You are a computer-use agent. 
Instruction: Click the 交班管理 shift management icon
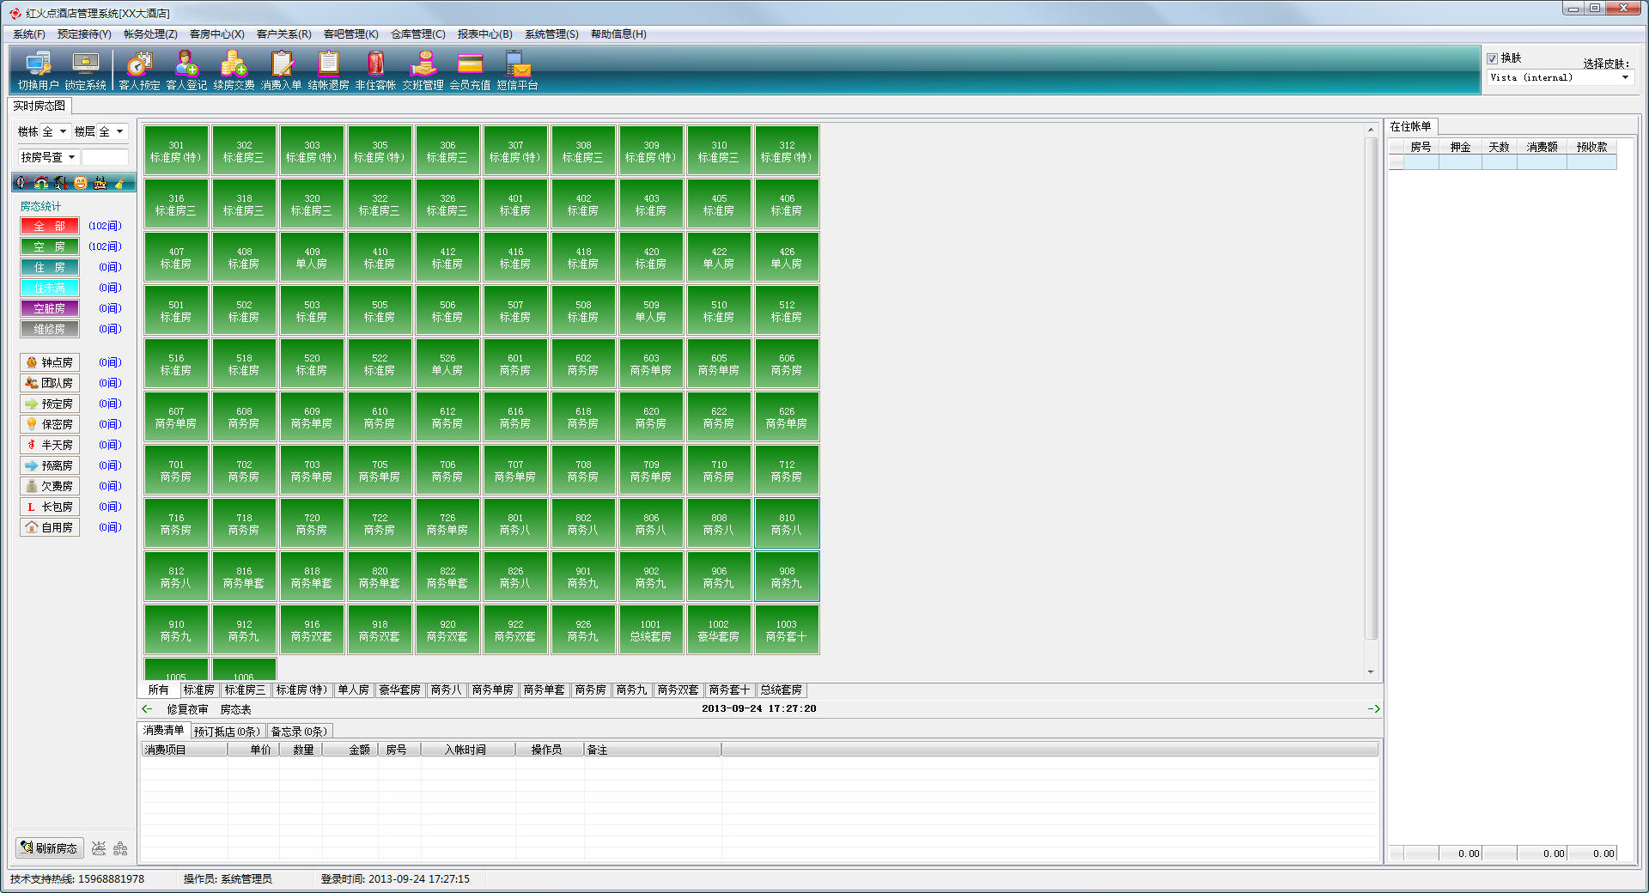pyautogui.click(x=423, y=70)
